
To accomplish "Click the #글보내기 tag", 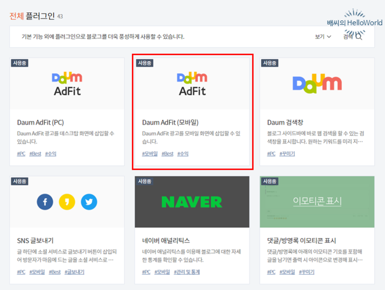I will coord(74,272).
